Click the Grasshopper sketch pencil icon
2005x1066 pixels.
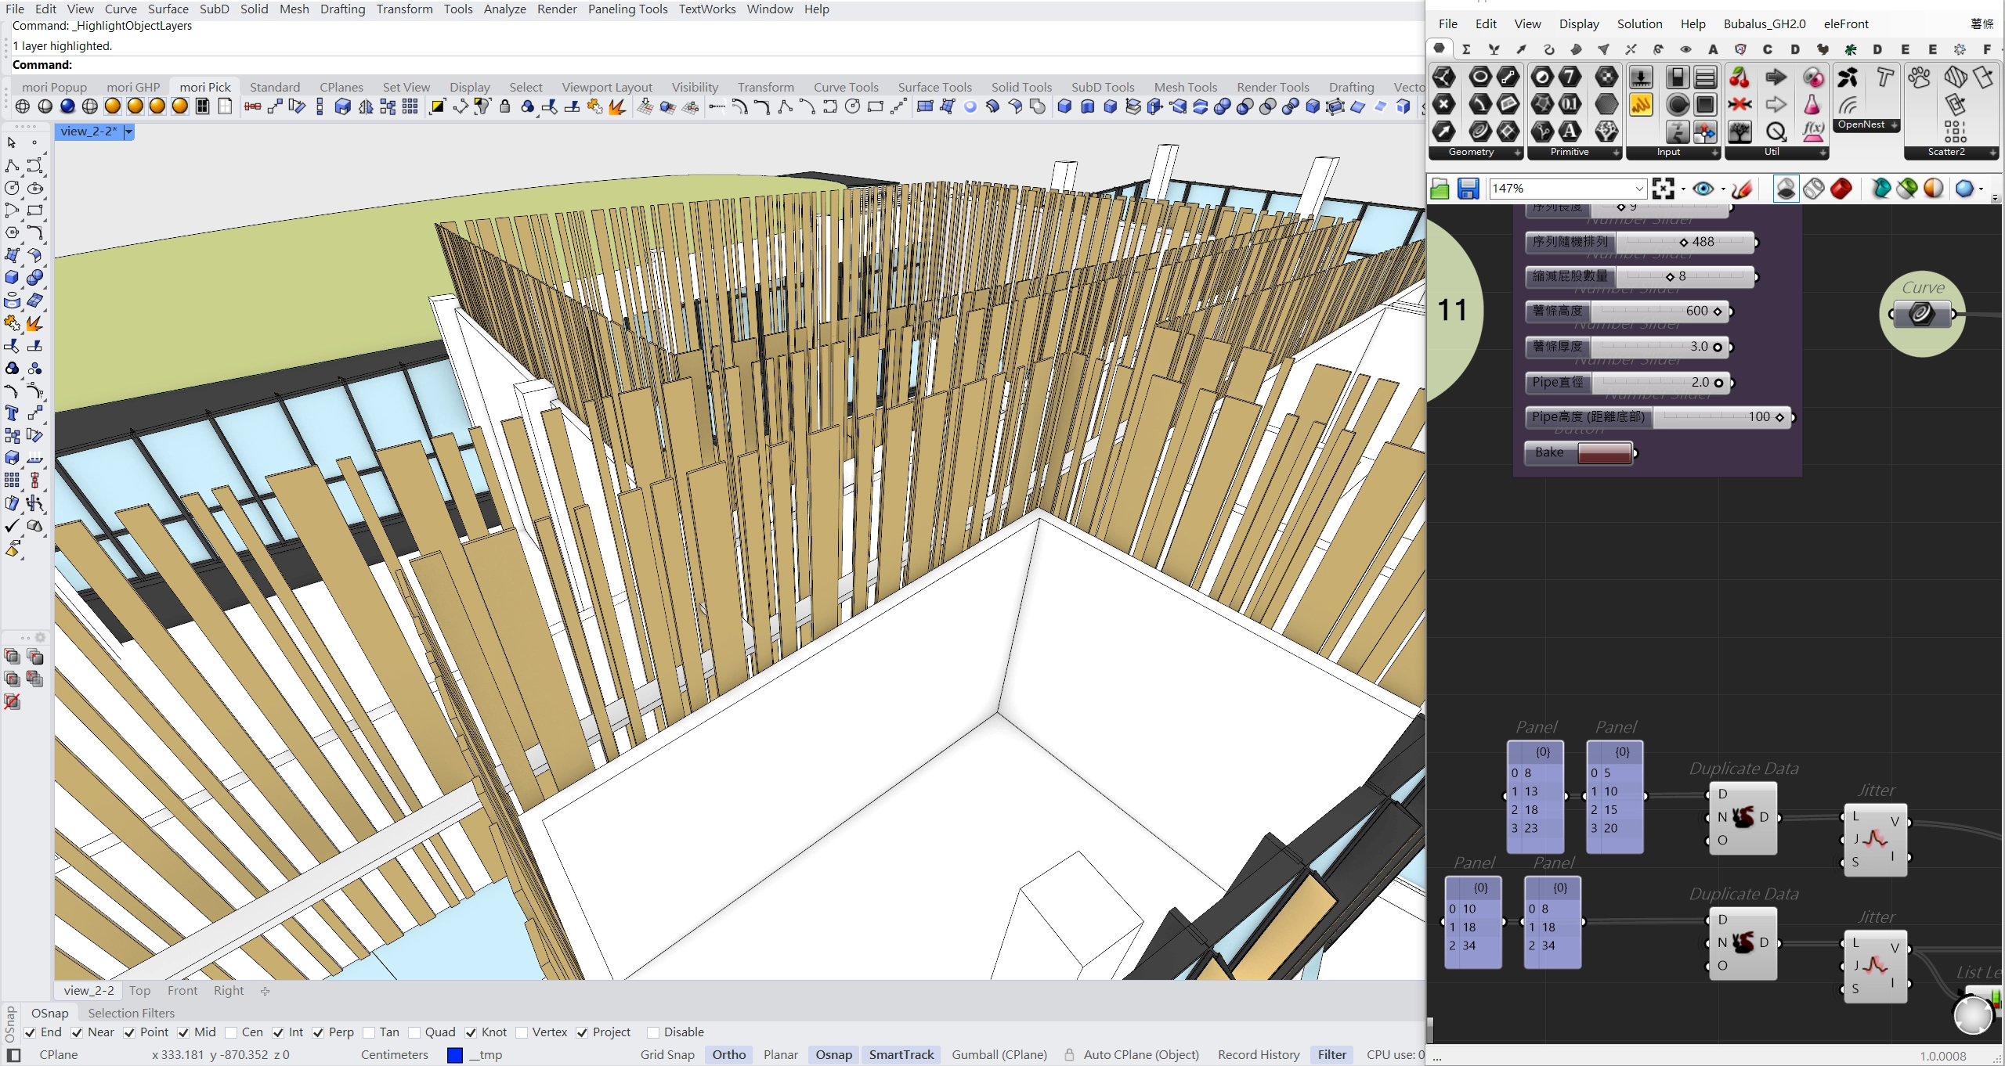[1742, 189]
